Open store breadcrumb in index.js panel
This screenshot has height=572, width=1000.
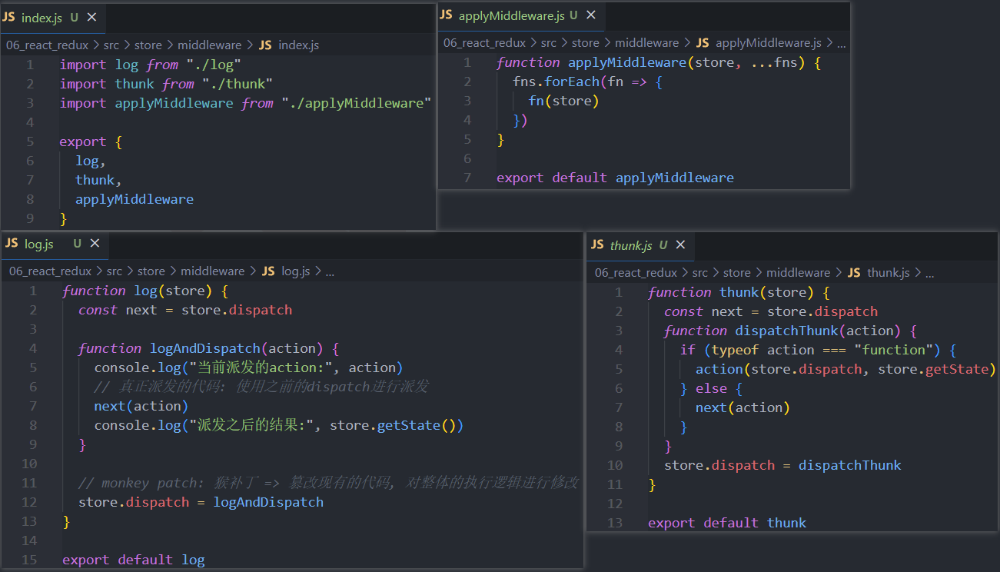click(x=148, y=45)
